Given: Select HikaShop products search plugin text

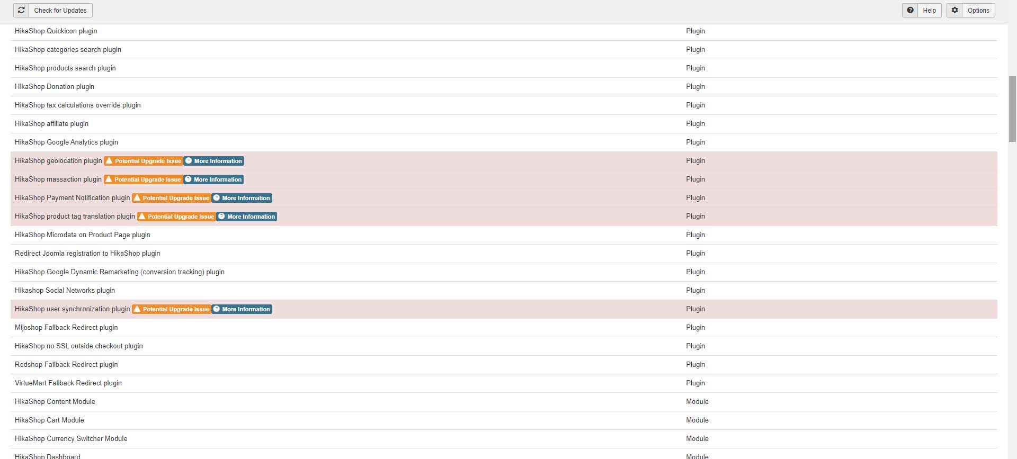Looking at the screenshot, I should click(65, 68).
